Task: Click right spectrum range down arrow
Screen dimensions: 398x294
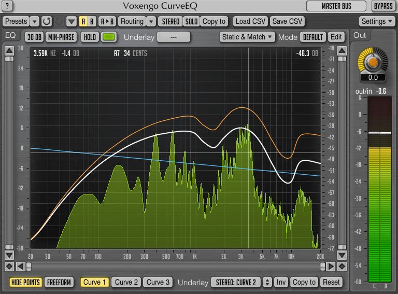Action: click(342, 255)
